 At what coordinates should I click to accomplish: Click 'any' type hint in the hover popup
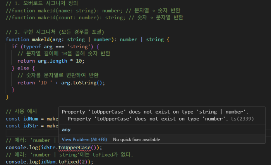click(x=66, y=129)
